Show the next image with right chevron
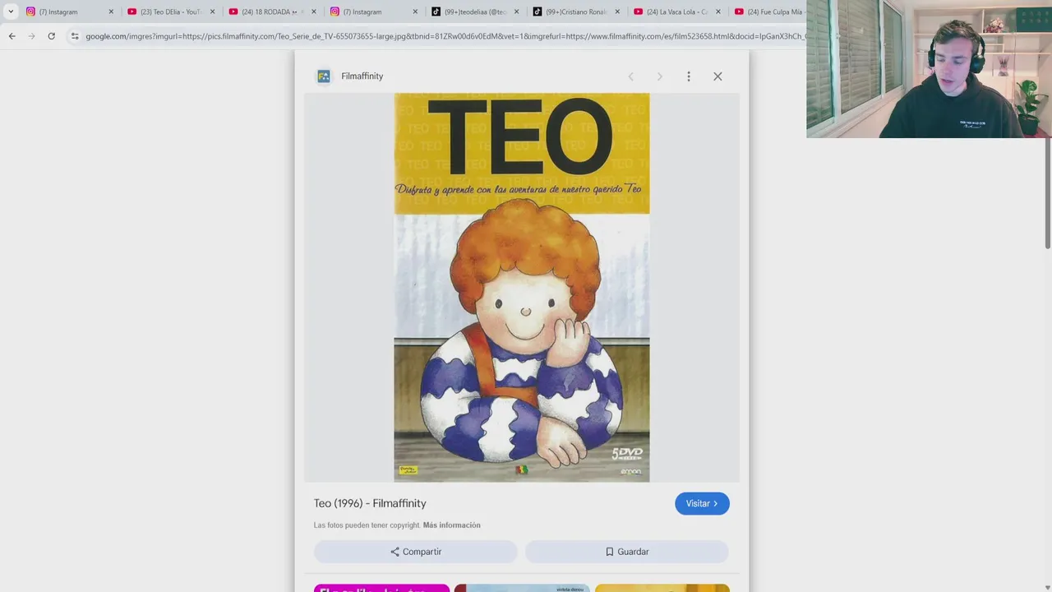This screenshot has width=1052, height=592. [x=659, y=76]
